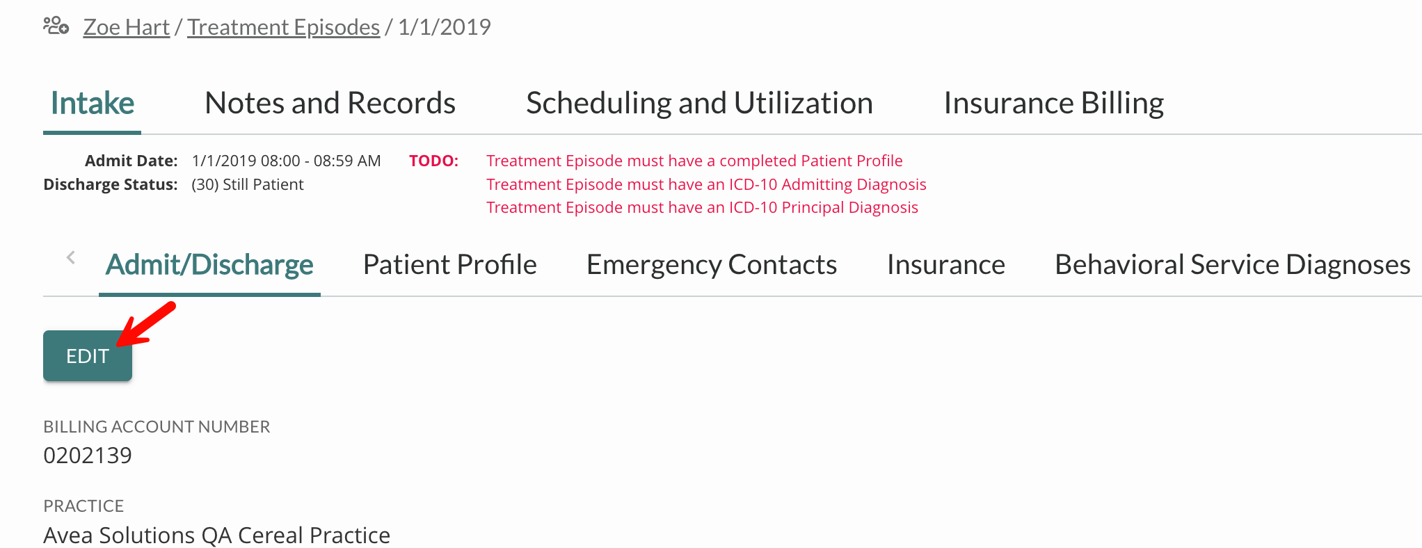Select the 1/1/2019 episode in breadcrumb
Image resolution: width=1422 pixels, height=548 pixels.
click(x=443, y=26)
